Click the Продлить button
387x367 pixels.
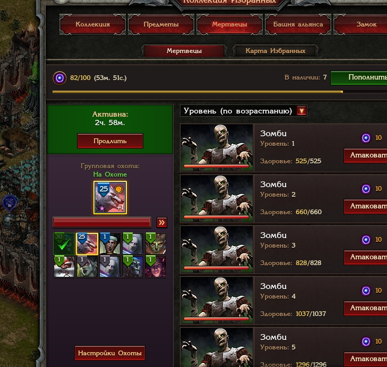click(x=110, y=141)
